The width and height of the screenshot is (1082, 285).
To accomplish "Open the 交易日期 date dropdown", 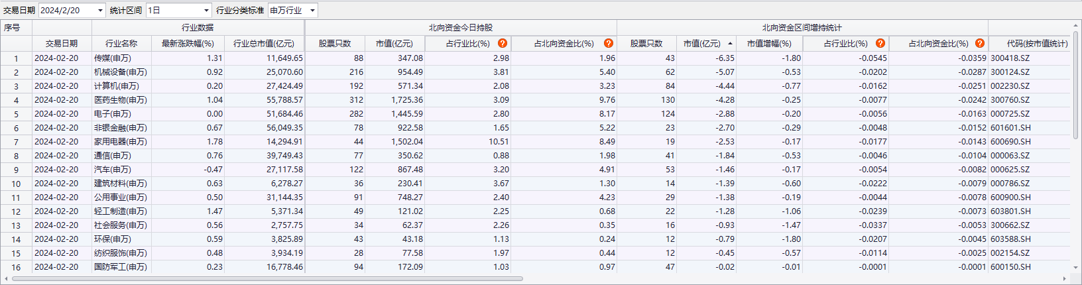I will click(x=100, y=11).
